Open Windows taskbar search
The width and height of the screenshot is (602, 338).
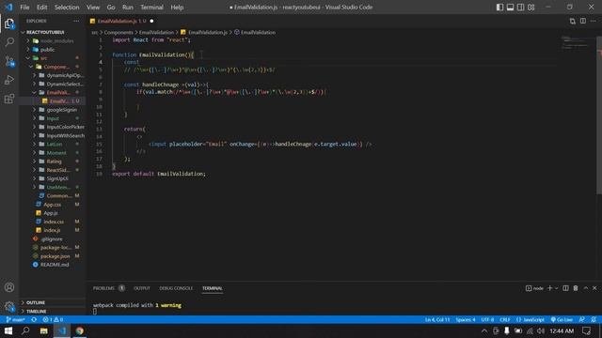25,330
